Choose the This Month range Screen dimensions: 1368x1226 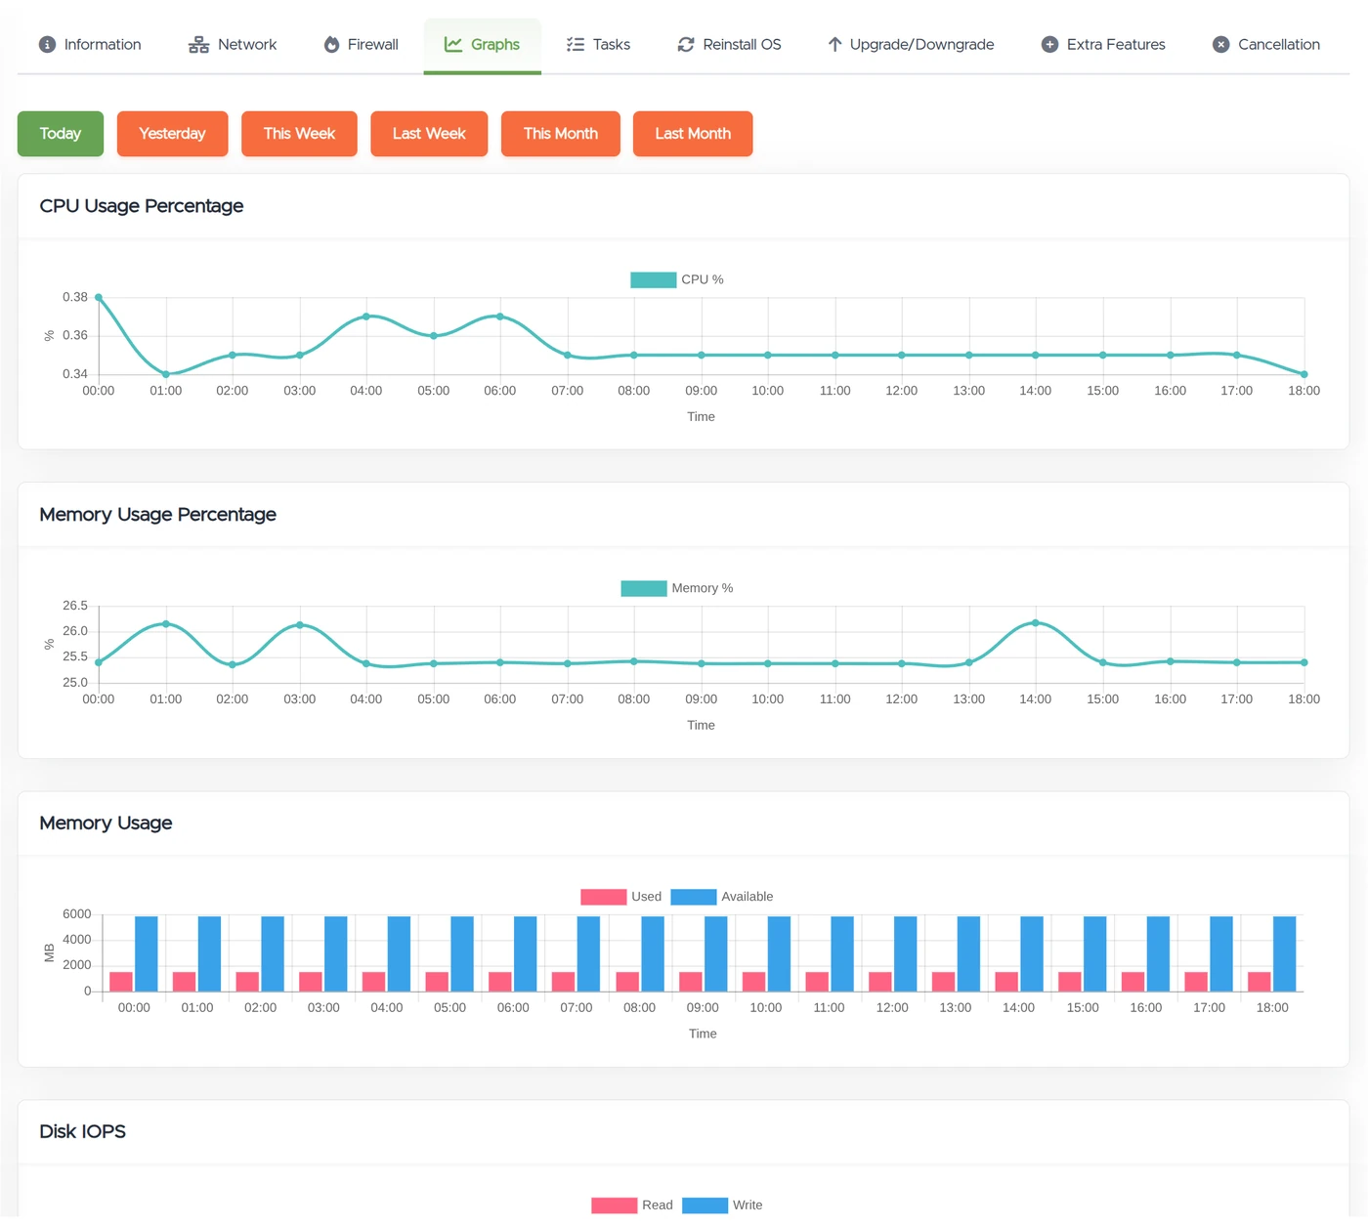pos(561,134)
